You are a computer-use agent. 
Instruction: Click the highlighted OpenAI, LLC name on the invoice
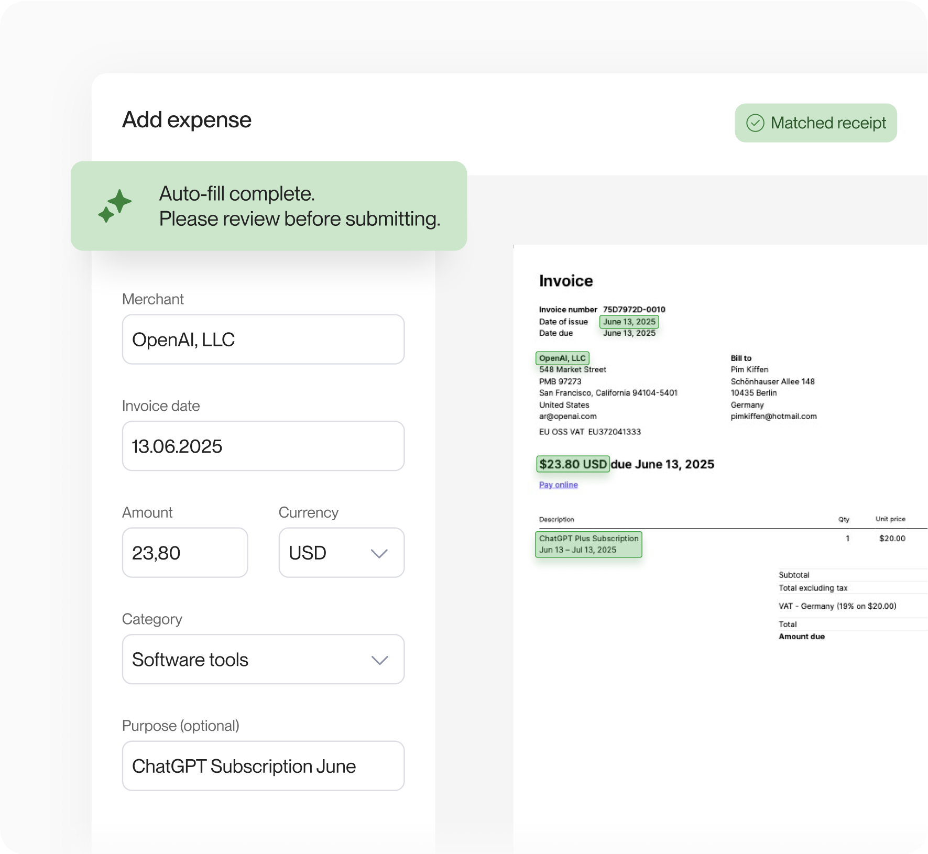[x=562, y=358]
